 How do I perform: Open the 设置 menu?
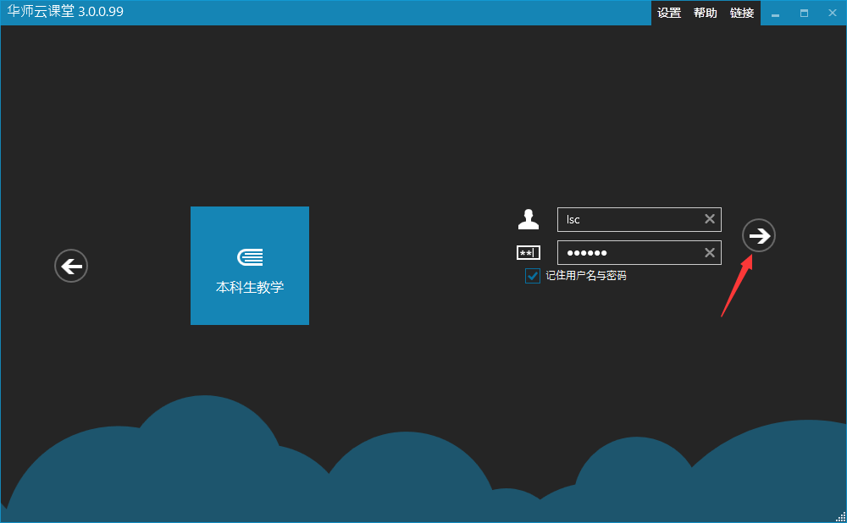pos(669,13)
